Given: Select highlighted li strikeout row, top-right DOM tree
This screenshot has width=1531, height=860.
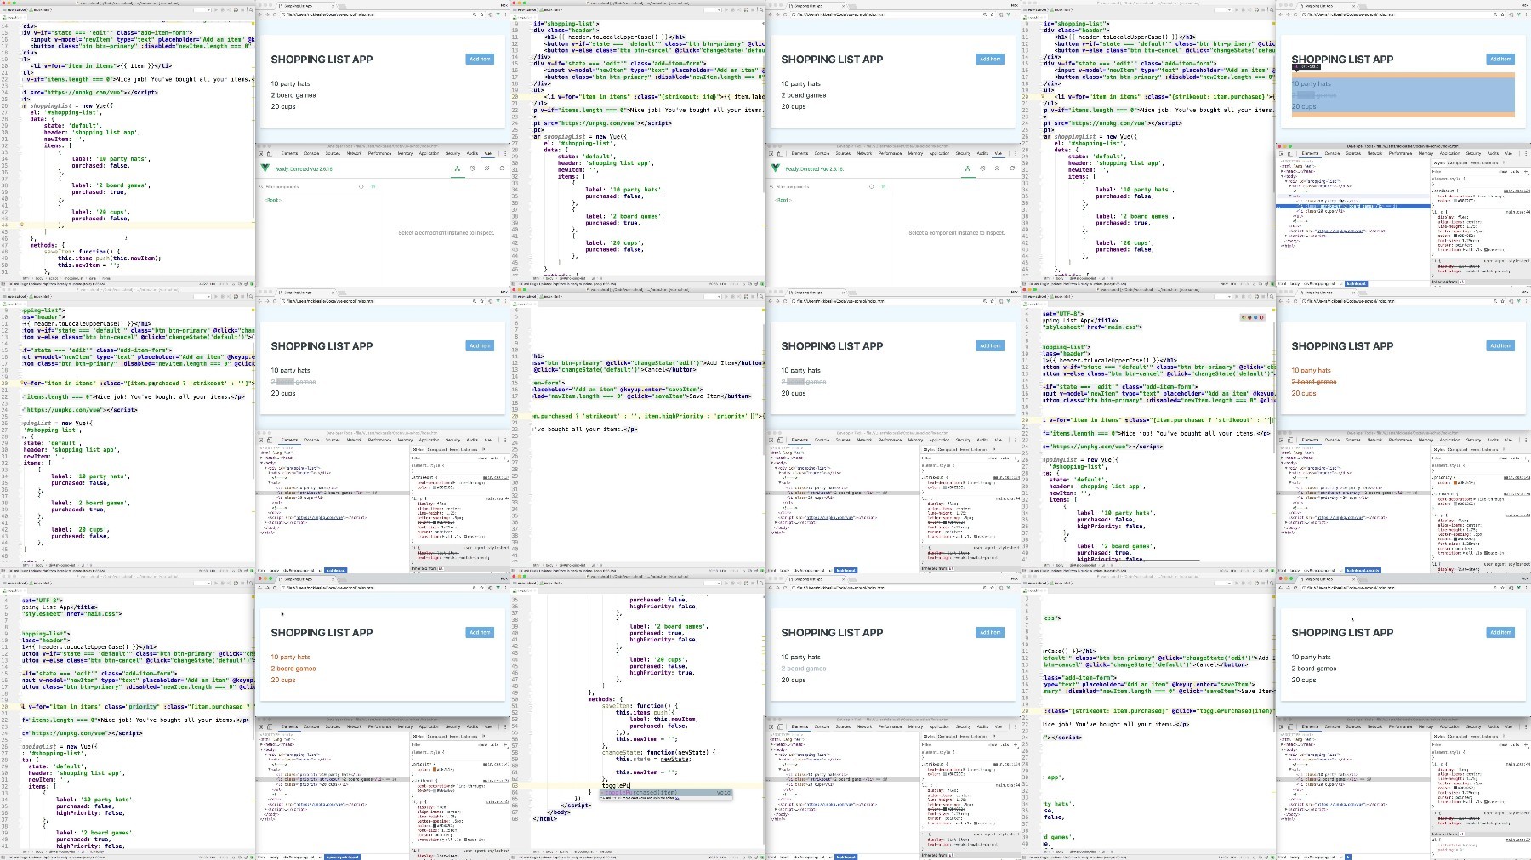Looking at the screenshot, I should click(1352, 206).
